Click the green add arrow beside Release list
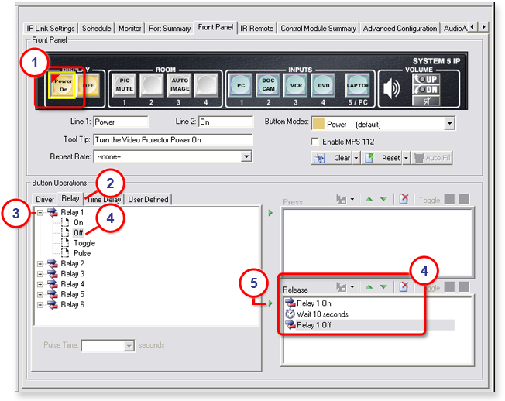Screen dimensions: 505x401 [270, 303]
